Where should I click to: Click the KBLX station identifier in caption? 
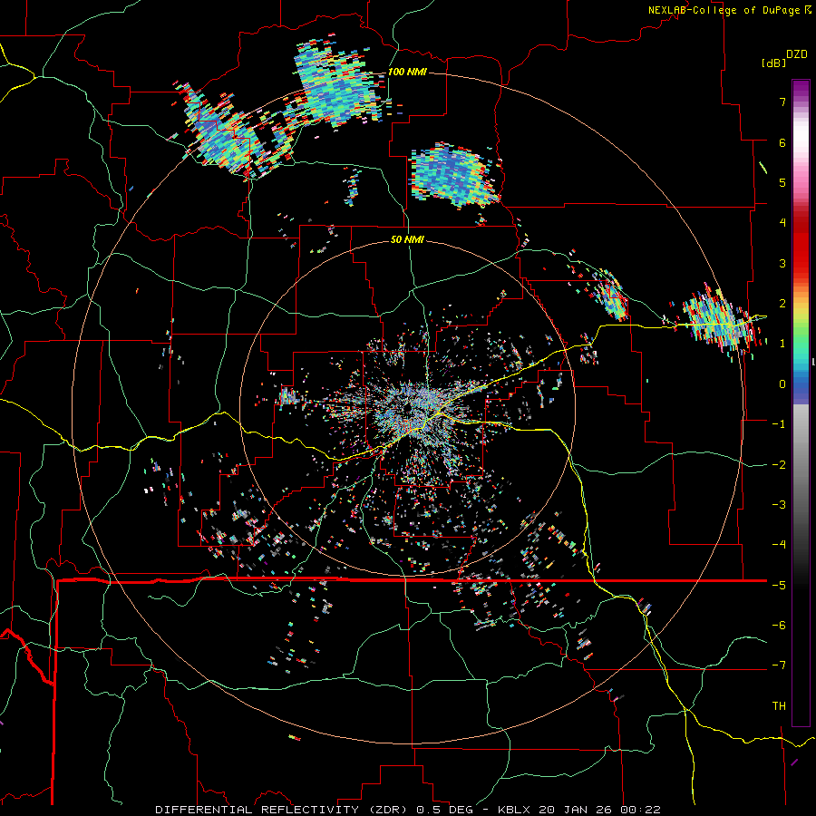tap(514, 810)
